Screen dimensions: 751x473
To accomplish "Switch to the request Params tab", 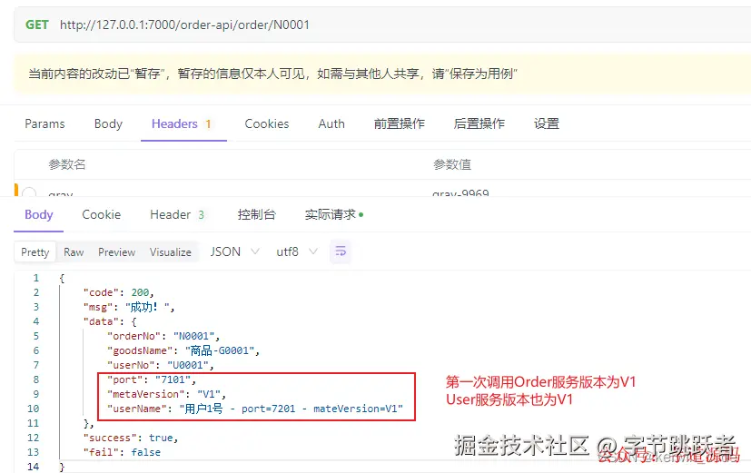I will click(x=44, y=124).
